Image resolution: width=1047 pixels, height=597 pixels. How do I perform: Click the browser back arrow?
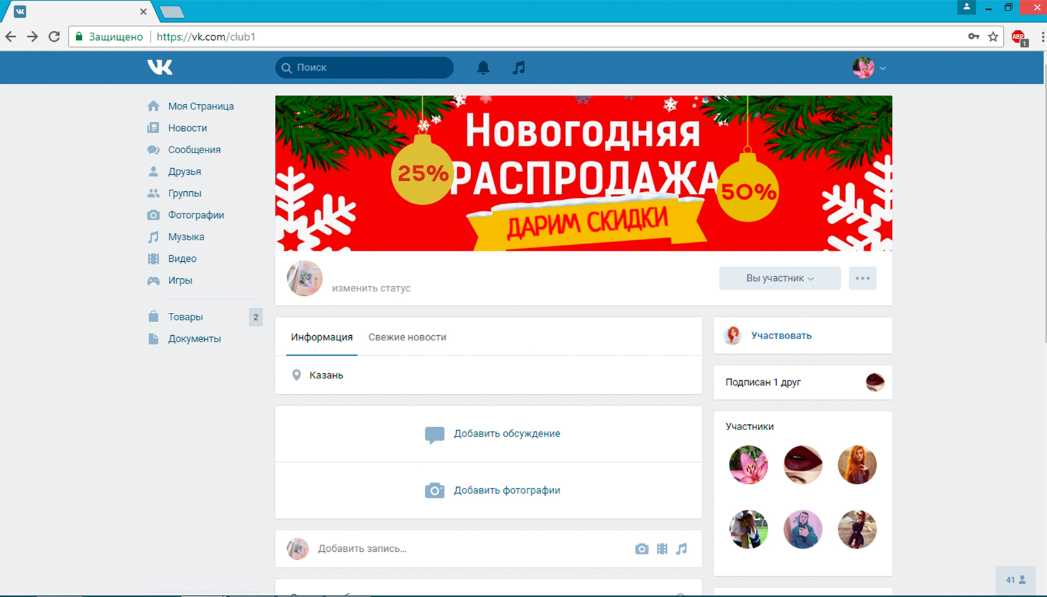[x=11, y=37]
